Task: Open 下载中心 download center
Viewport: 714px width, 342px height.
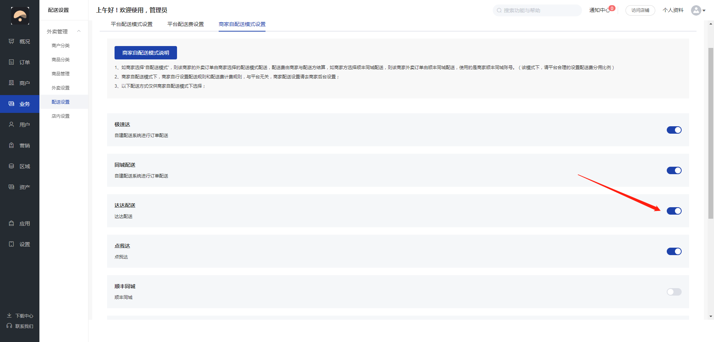Action: tap(20, 316)
